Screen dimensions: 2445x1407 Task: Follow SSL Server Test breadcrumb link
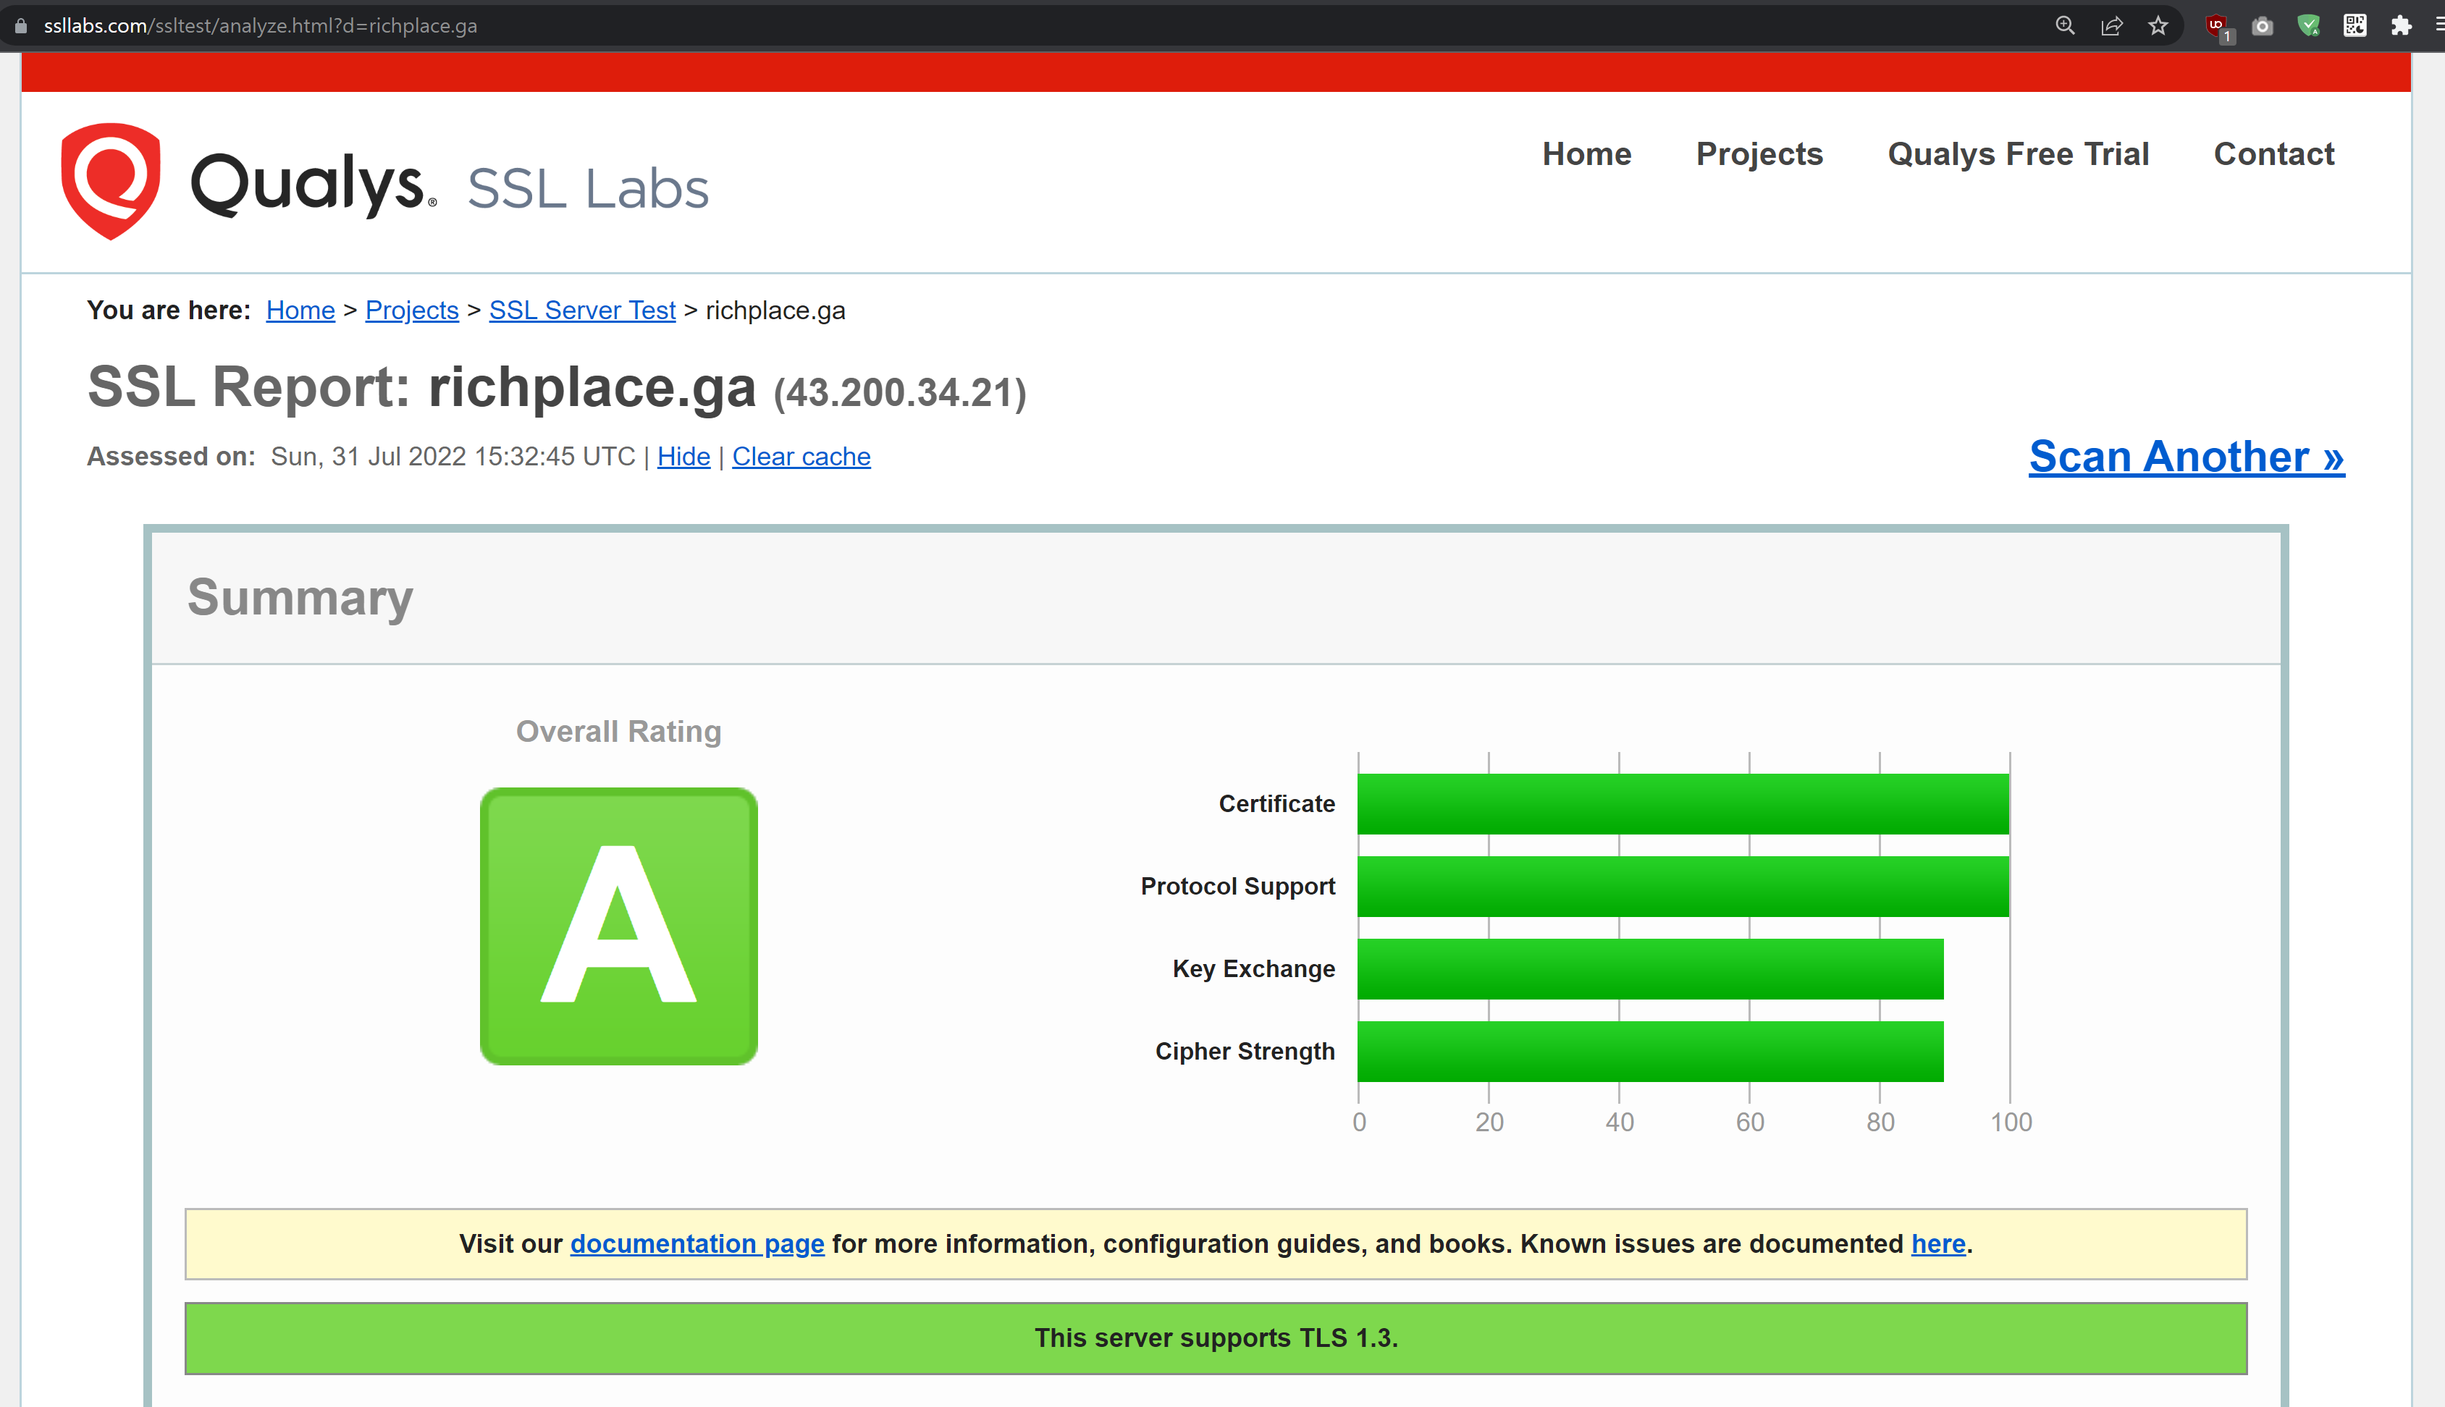coord(582,310)
